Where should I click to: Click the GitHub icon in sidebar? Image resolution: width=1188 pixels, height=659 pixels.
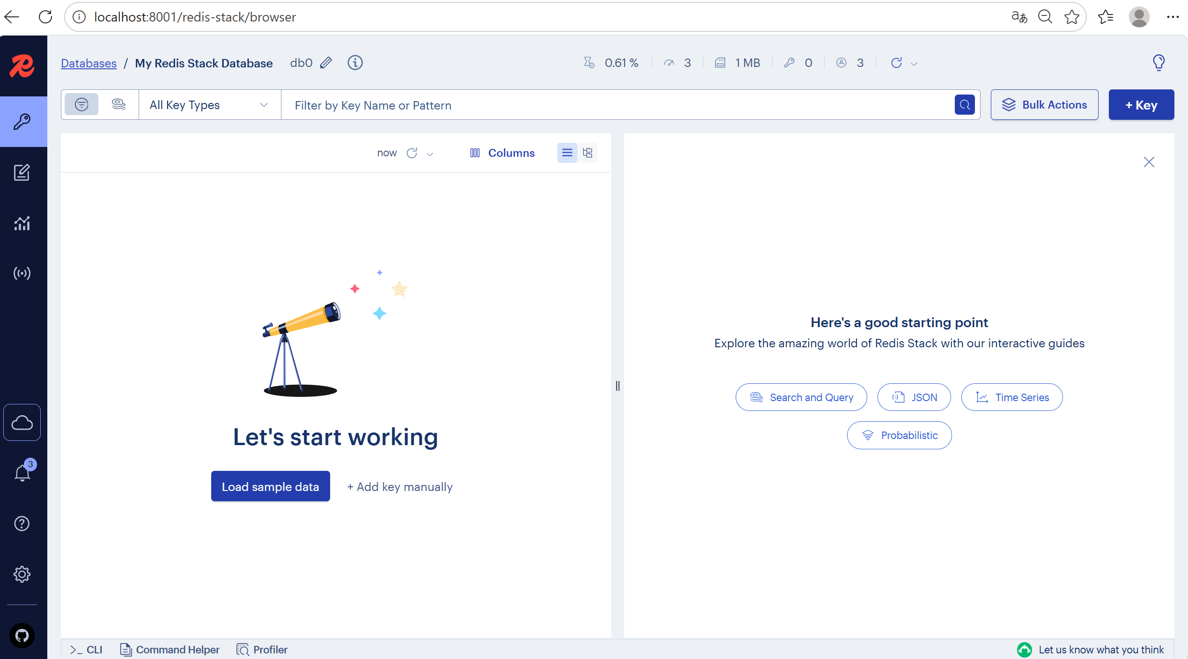point(22,636)
